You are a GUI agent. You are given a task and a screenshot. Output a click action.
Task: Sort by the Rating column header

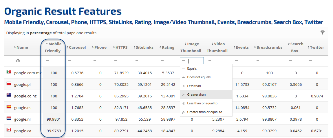coord(168,47)
